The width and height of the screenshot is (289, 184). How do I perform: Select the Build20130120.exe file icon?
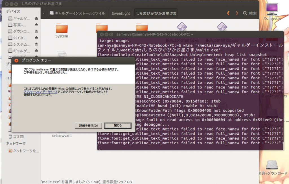click(x=222, y=26)
